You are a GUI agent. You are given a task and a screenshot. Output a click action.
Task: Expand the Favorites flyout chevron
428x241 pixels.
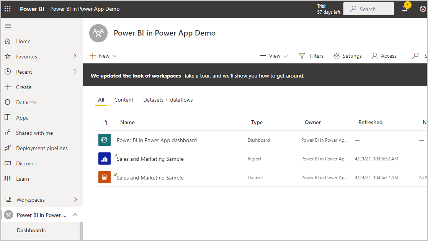point(75,56)
